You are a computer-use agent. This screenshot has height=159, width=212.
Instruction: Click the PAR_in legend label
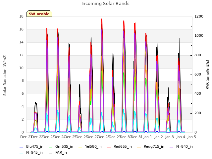[61, 152]
